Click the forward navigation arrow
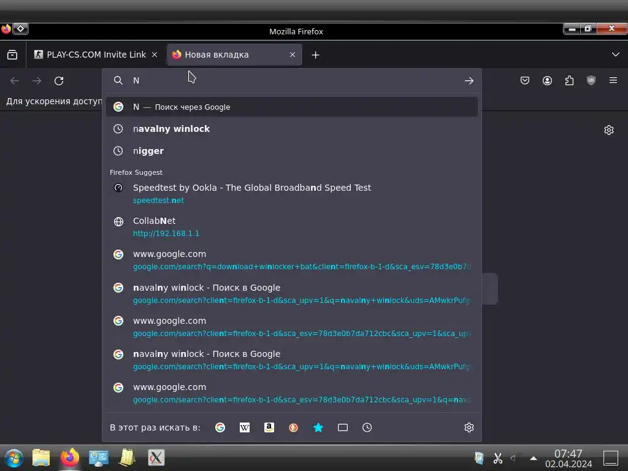The width and height of the screenshot is (628, 471). [37, 80]
